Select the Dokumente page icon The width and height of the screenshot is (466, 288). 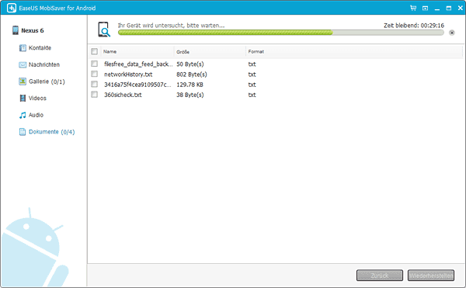coord(23,132)
